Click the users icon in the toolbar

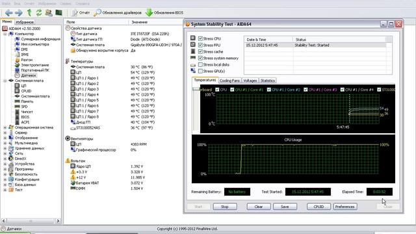(x=49, y=12)
